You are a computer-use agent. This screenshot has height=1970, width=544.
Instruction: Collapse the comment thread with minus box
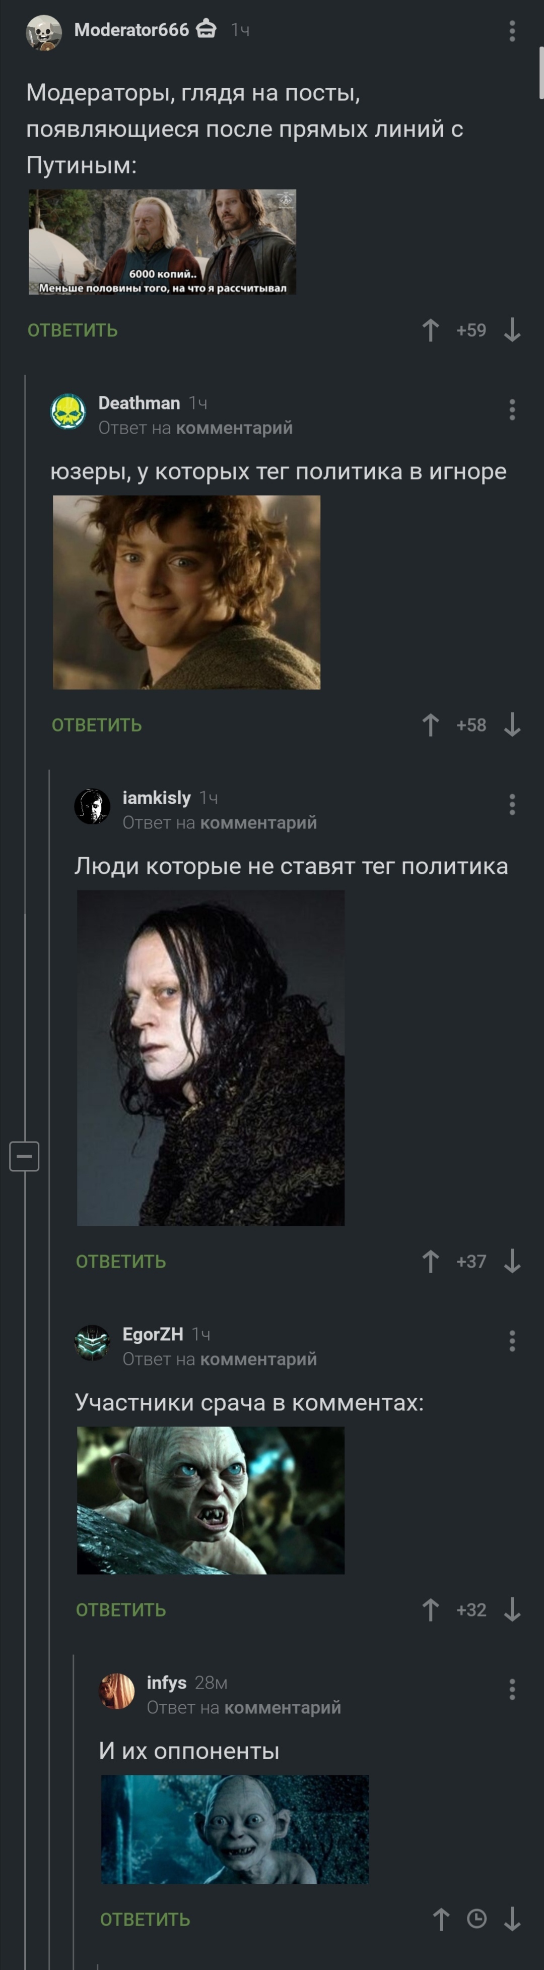(x=24, y=1156)
